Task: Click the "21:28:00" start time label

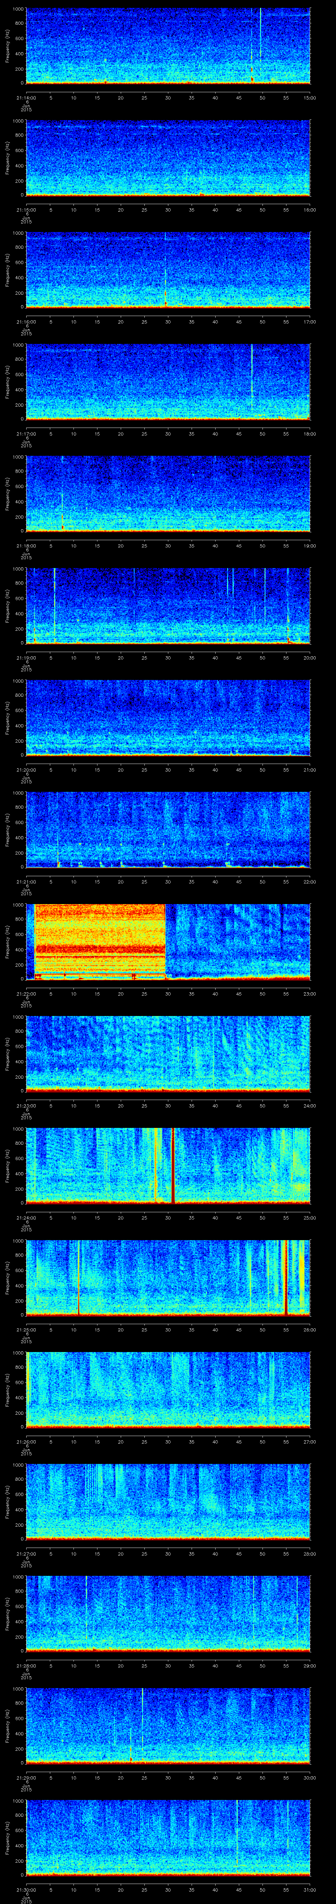Action: [x=26, y=1666]
